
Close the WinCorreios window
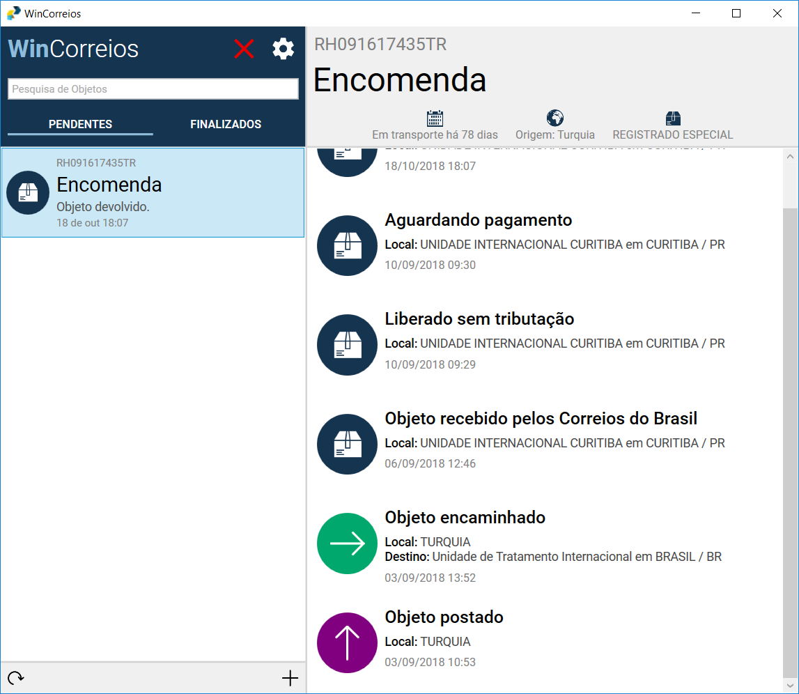[x=777, y=13]
